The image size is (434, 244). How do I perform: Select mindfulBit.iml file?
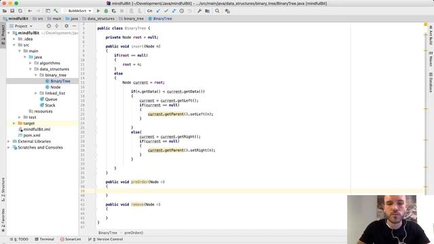(x=35, y=129)
